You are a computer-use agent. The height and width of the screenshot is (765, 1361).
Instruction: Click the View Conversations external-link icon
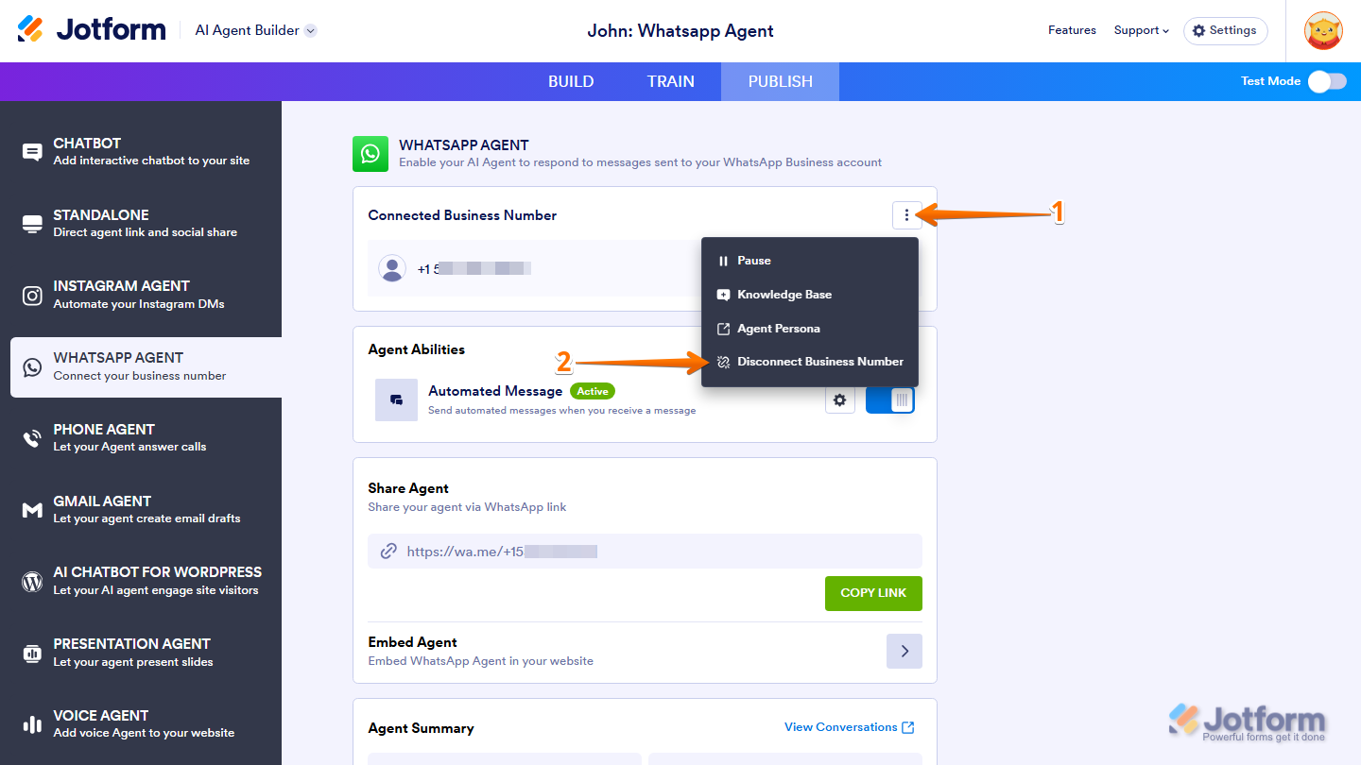coord(908,727)
